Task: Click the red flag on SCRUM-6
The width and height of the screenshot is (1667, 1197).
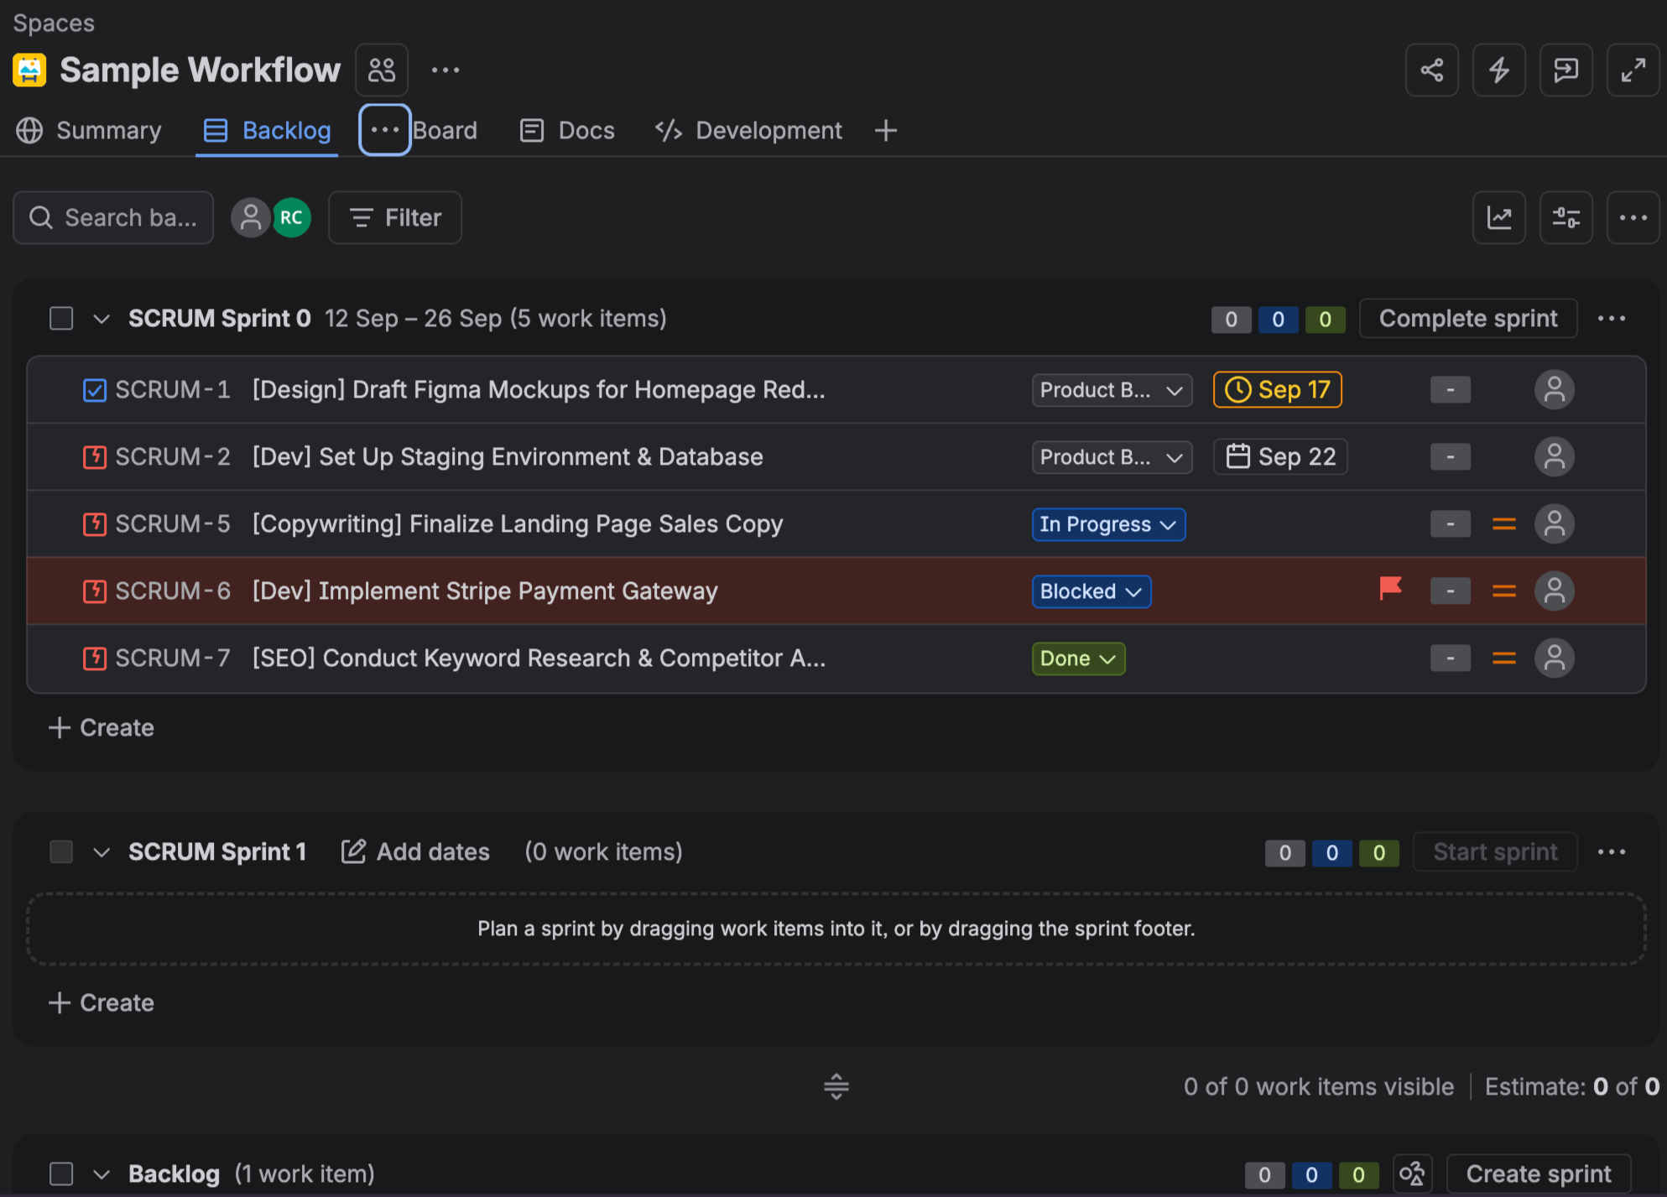Action: [x=1390, y=590]
